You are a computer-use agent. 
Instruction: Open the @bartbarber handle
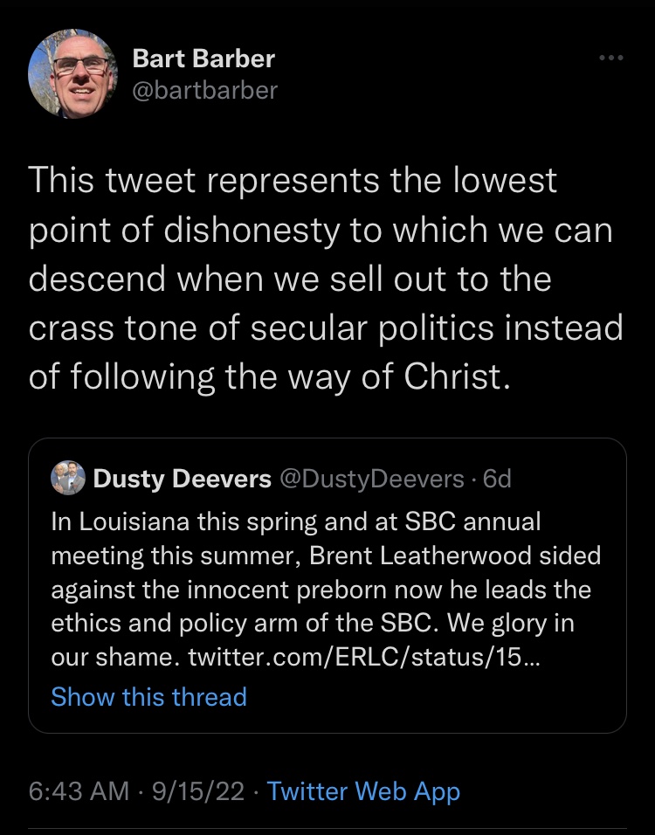pos(204,90)
